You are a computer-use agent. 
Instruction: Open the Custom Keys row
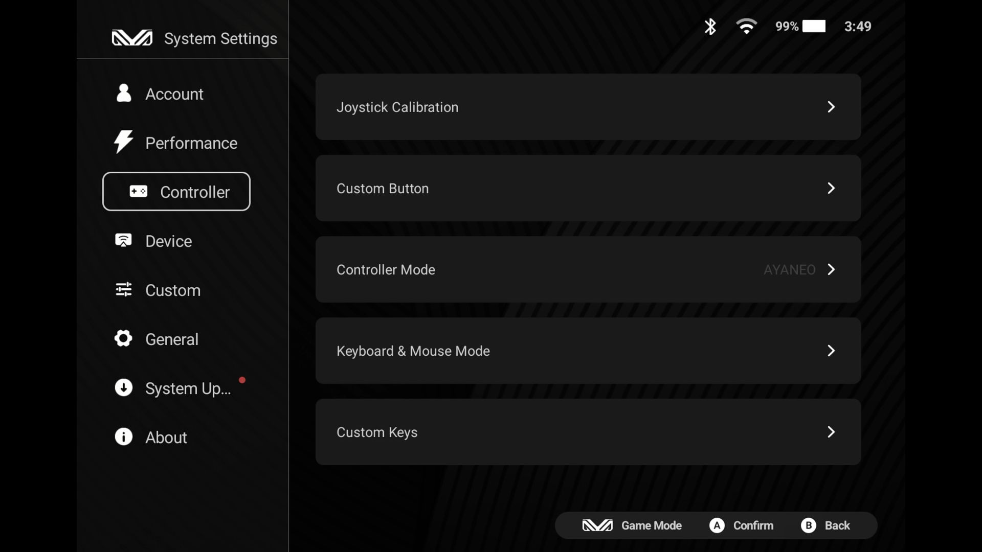(x=588, y=432)
